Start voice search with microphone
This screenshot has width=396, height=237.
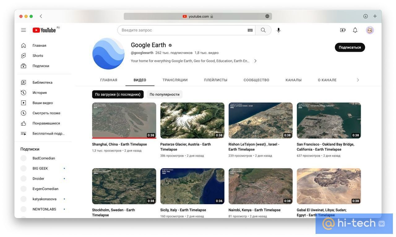(x=278, y=30)
